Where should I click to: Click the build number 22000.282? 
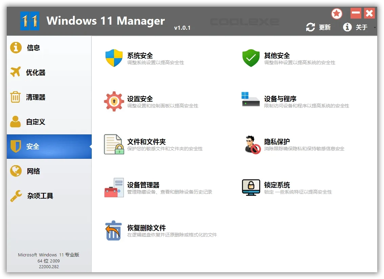[49, 267]
